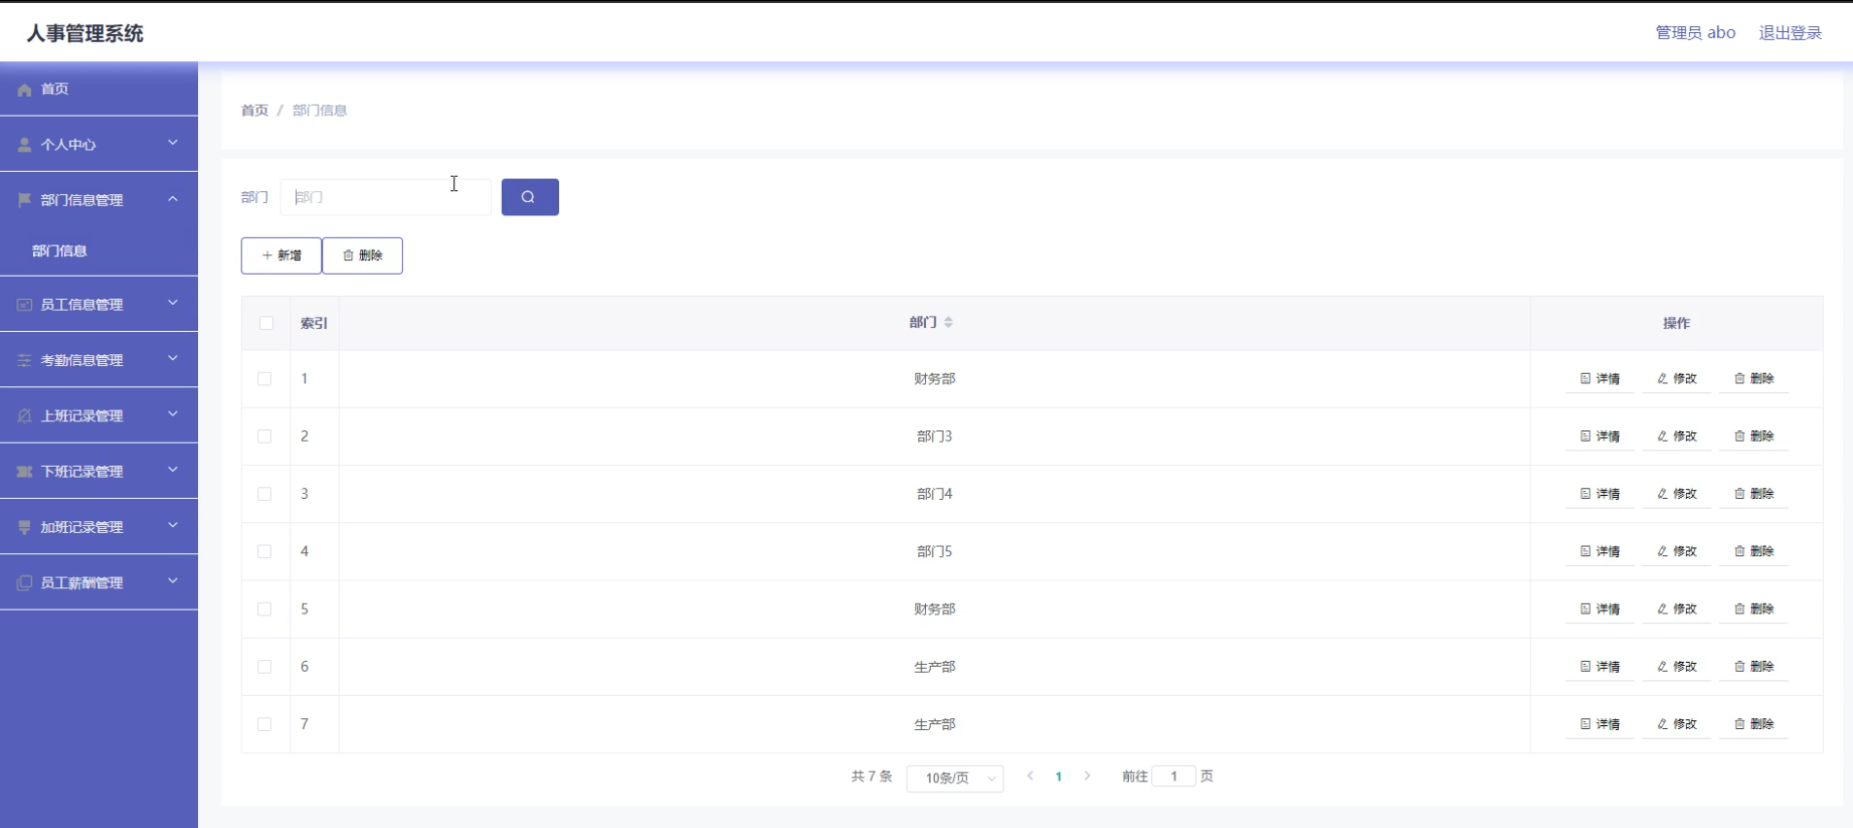Click 修改 for 部门4
Image resolution: width=1853 pixels, height=828 pixels.
coord(1676,494)
